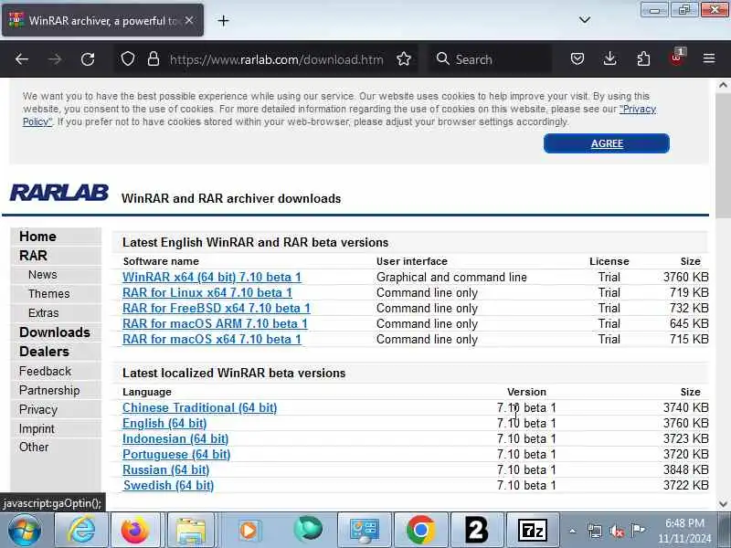The height and width of the screenshot is (548, 731).
Task: Open Home in the sidebar menu
Action: point(37,237)
